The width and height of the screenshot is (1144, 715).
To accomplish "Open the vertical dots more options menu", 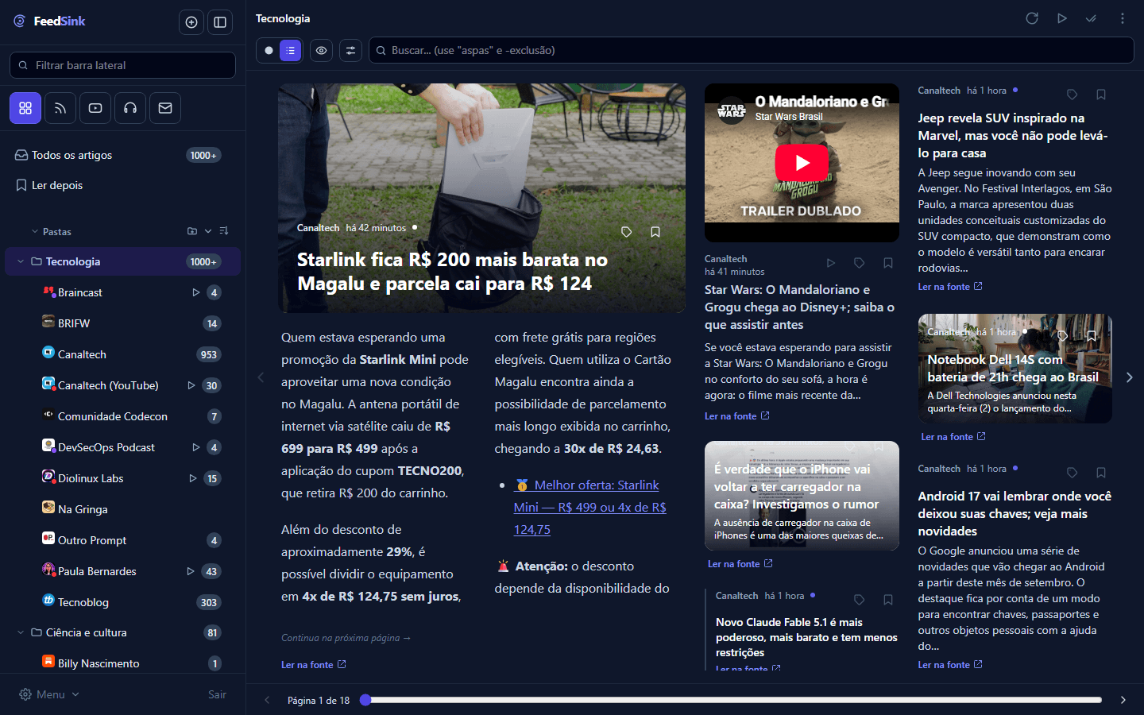I will point(1122,18).
